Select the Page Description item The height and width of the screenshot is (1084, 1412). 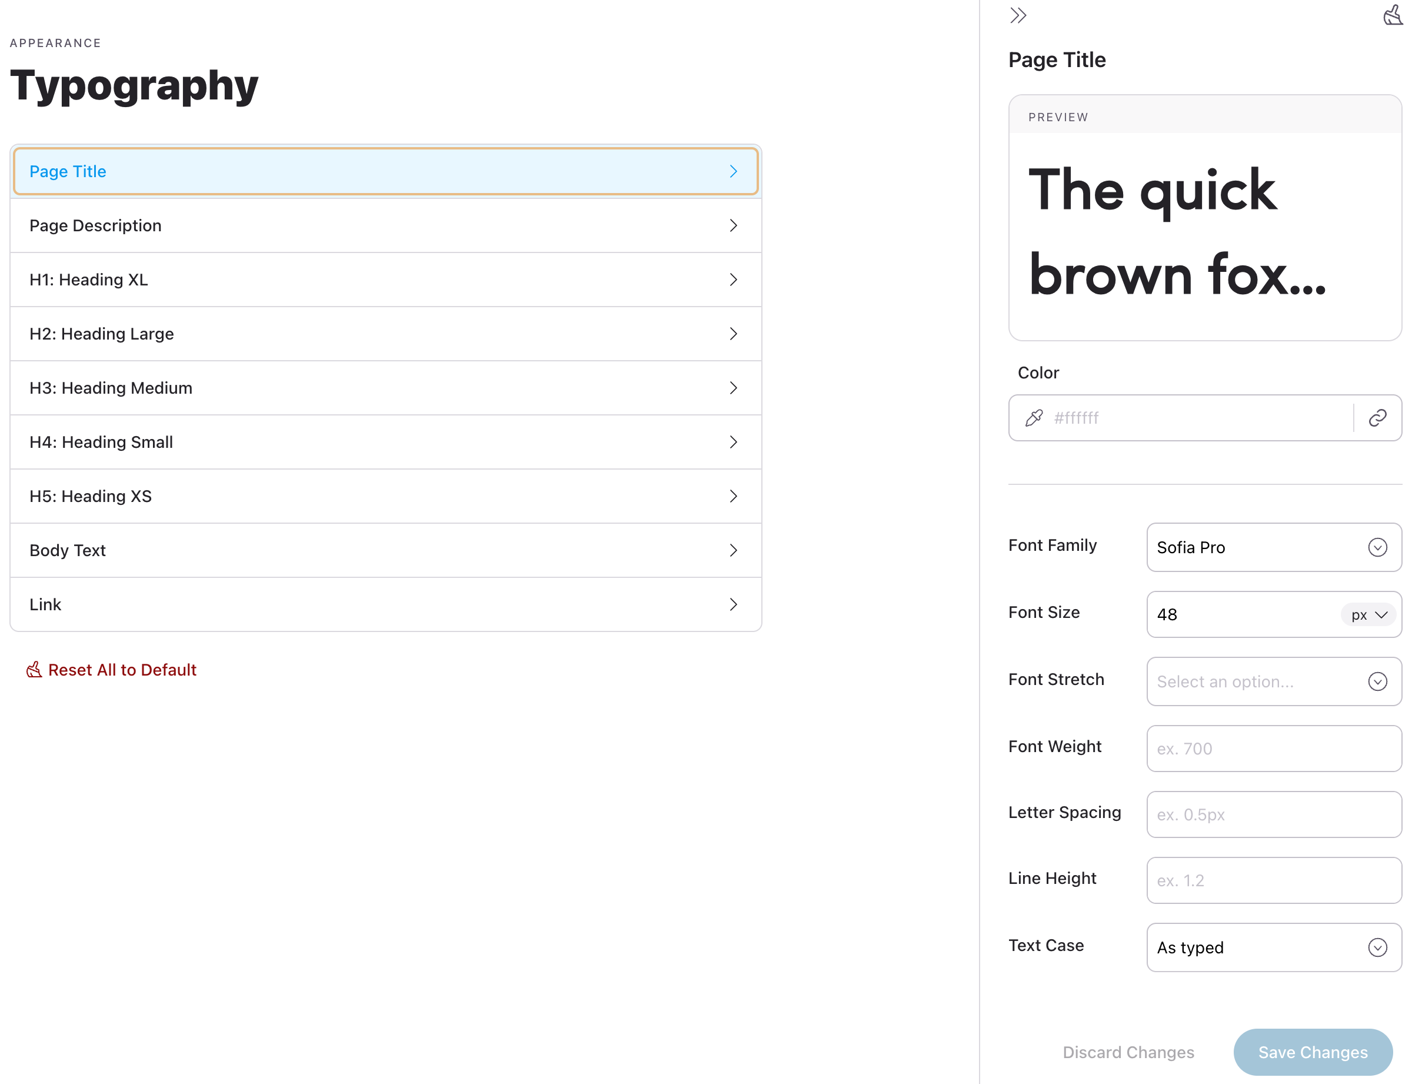pos(386,225)
